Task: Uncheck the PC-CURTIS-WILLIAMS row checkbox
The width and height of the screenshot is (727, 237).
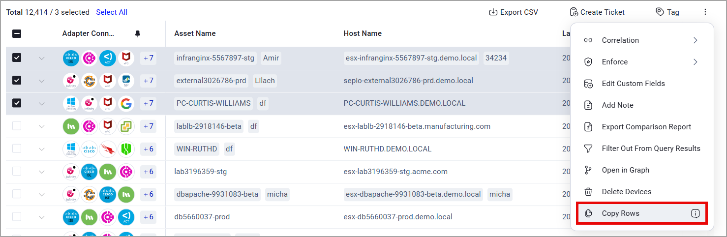Action: coord(17,103)
